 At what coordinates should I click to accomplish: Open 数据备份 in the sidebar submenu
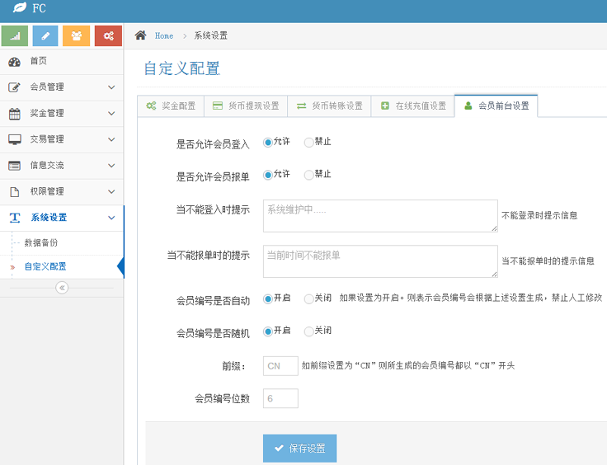click(41, 243)
